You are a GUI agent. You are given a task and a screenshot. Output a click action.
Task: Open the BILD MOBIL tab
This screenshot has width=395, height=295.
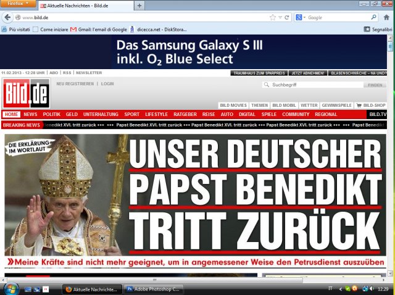click(x=284, y=106)
